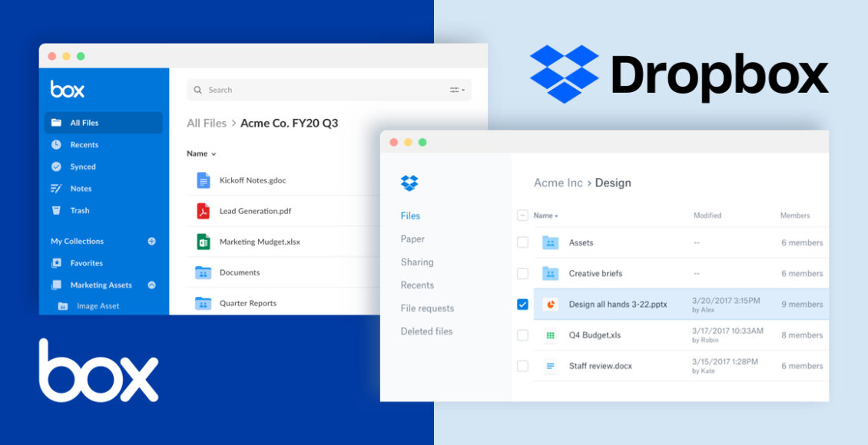Sort Dropbox list by Name column

546,216
